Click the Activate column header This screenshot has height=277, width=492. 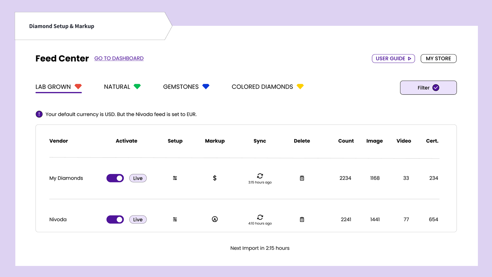pyautogui.click(x=126, y=141)
